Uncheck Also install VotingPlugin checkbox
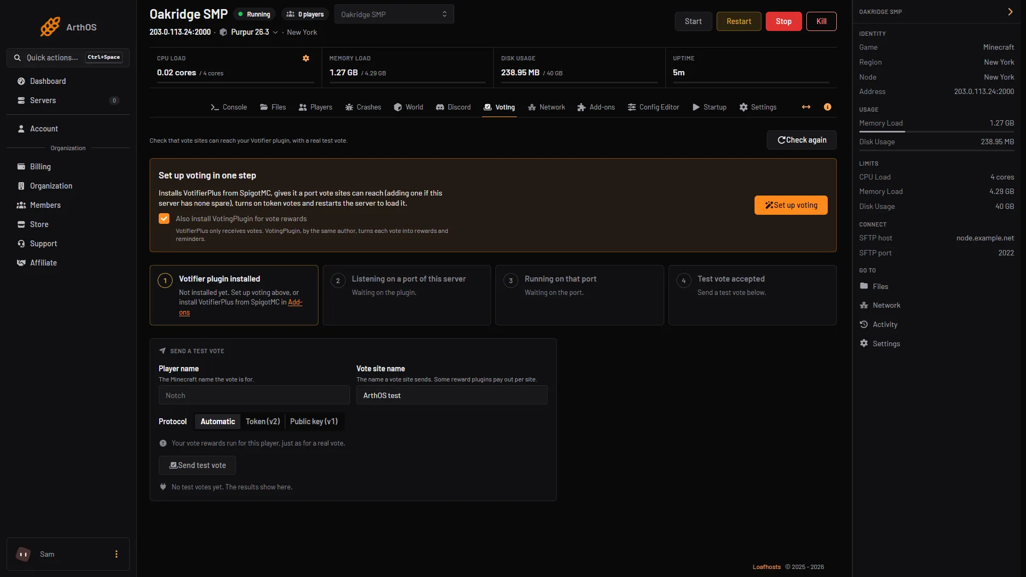This screenshot has width=1026, height=577. (x=164, y=219)
